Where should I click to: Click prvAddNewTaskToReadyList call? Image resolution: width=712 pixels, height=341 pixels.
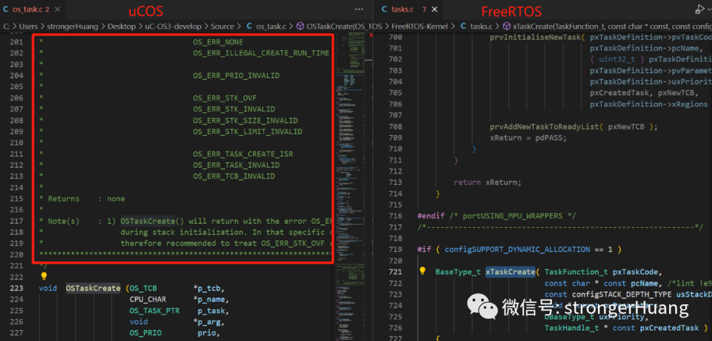(545, 126)
